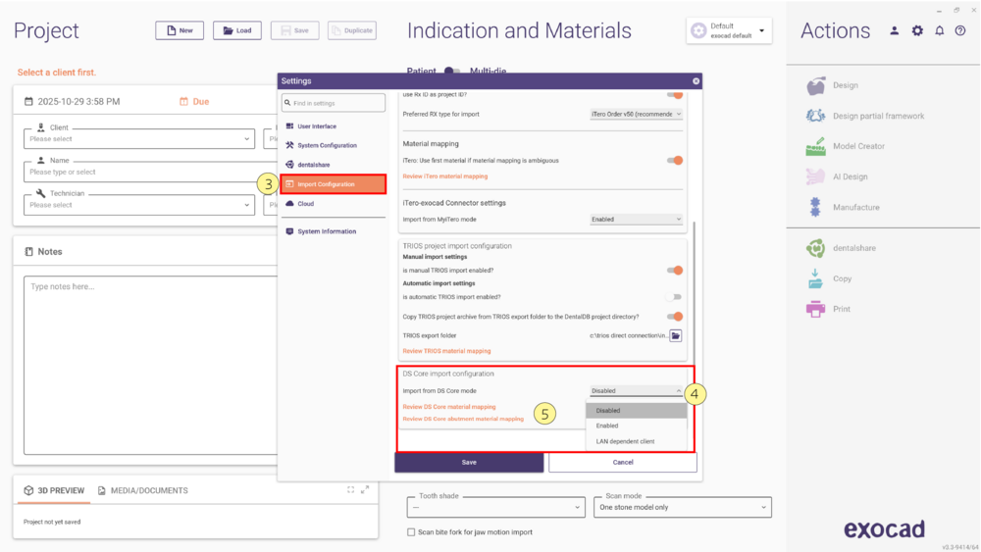Screen dimensions: 981x552
Task: Open notifications bell
Action: pyautogui.click(x=940, y=30)
